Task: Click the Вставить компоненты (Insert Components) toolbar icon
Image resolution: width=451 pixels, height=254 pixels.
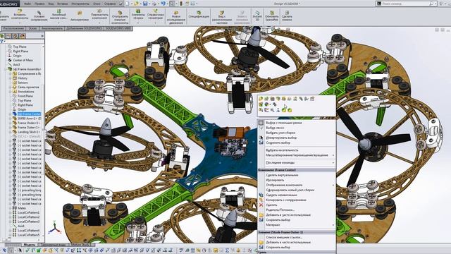Action: pyautogui.click(x=20, y=12)
